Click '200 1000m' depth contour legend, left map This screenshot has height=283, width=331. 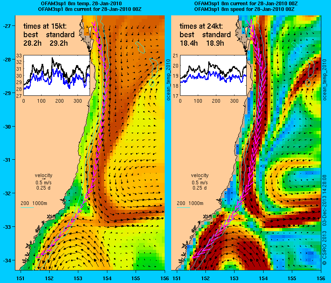pos(34,203)
